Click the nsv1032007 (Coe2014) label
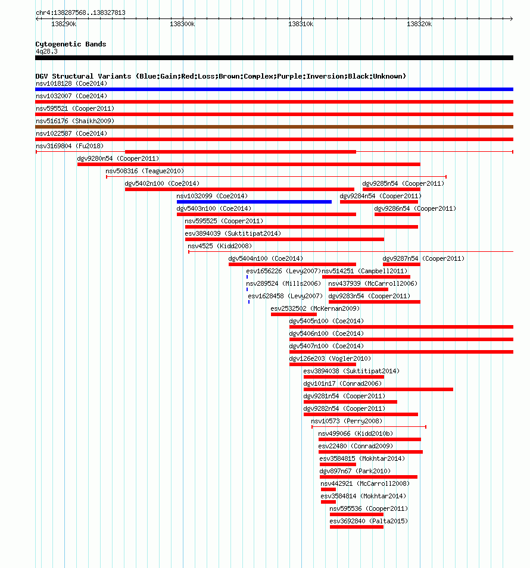Viewport: 530px width, 568px height. click(71, 96)
